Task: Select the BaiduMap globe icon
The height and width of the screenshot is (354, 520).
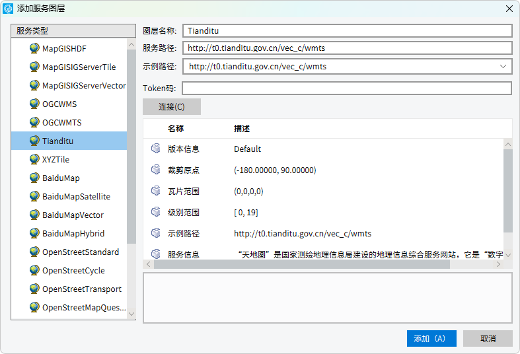Action: pos(34,178)
